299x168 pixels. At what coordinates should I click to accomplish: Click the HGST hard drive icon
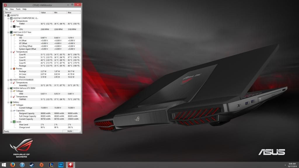click(11, 80)
